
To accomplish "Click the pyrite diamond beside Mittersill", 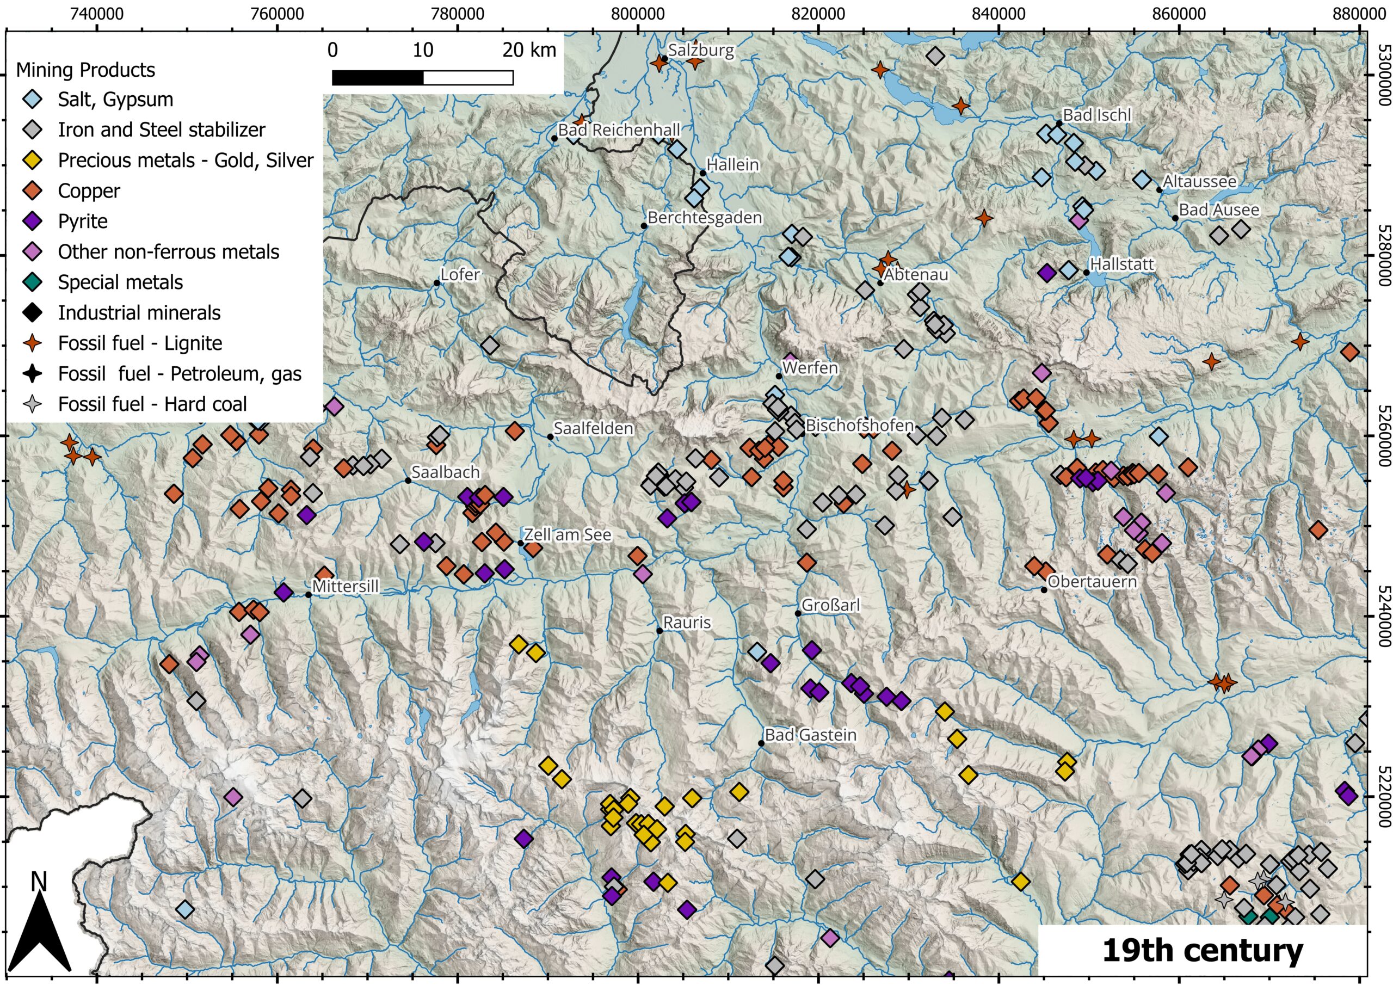I will pos(283,592).
